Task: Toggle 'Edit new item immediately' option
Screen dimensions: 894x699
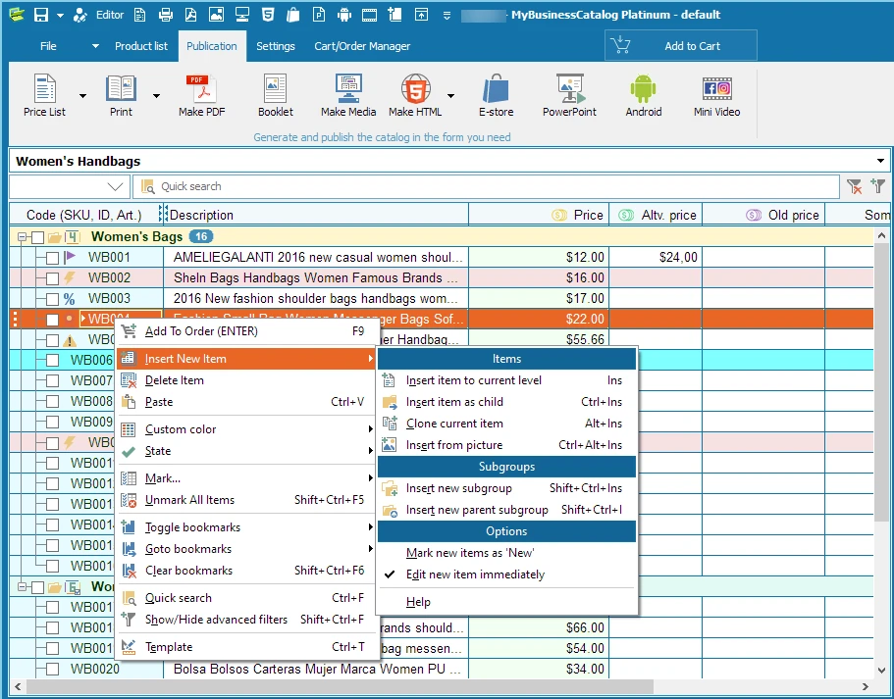Action: click(x=475, y=574)
